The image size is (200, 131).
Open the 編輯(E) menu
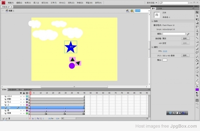[x=19, y=3]
